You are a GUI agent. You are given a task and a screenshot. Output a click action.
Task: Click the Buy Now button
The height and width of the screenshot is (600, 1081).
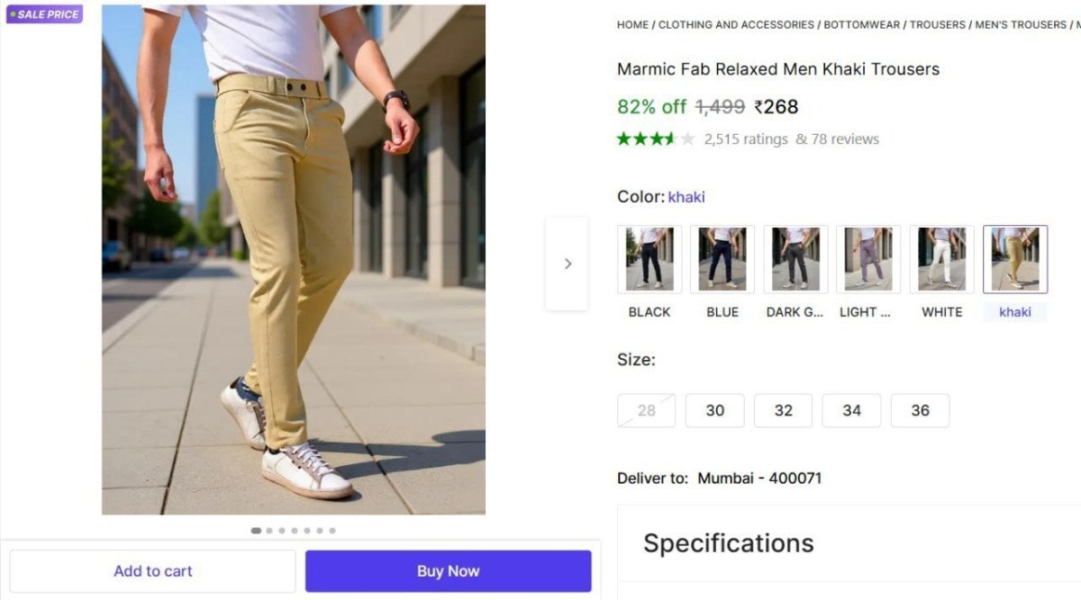[x=448, y=570]
